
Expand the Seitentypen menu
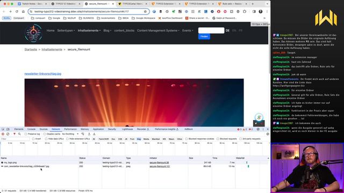(x=66, y=31)
